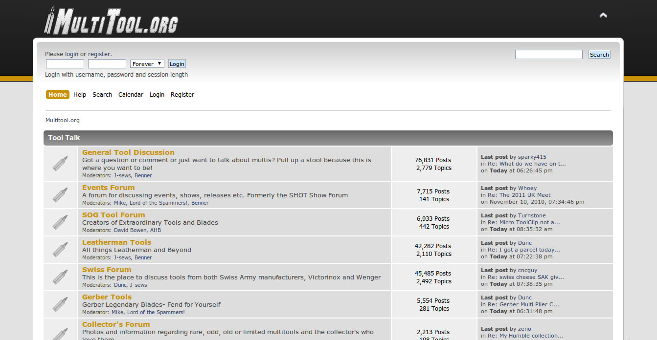Focus the password input field
This screenshot has height=340, width=657.
(107, 64)
